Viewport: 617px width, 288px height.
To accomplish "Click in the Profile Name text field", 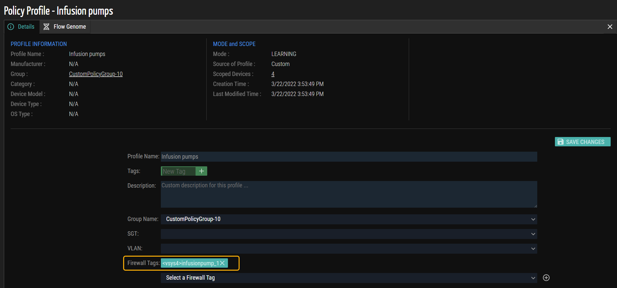I will [x=349, y=157].
